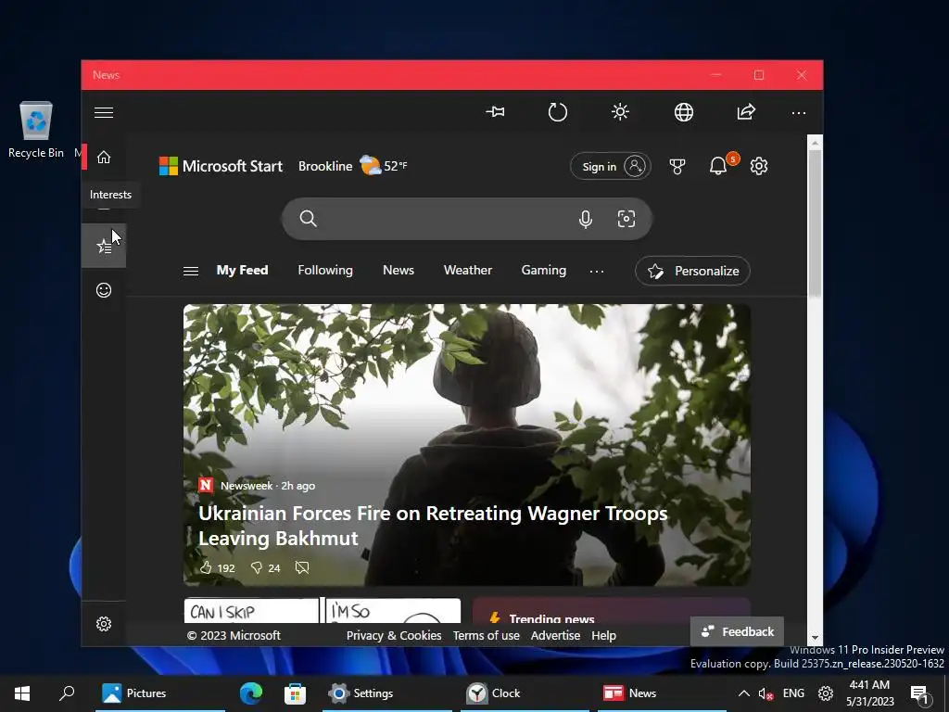The height and width of the screenshot is (712, 949).
Task: Show hidden tray icons chevron
Action: (x=744, y=693)
